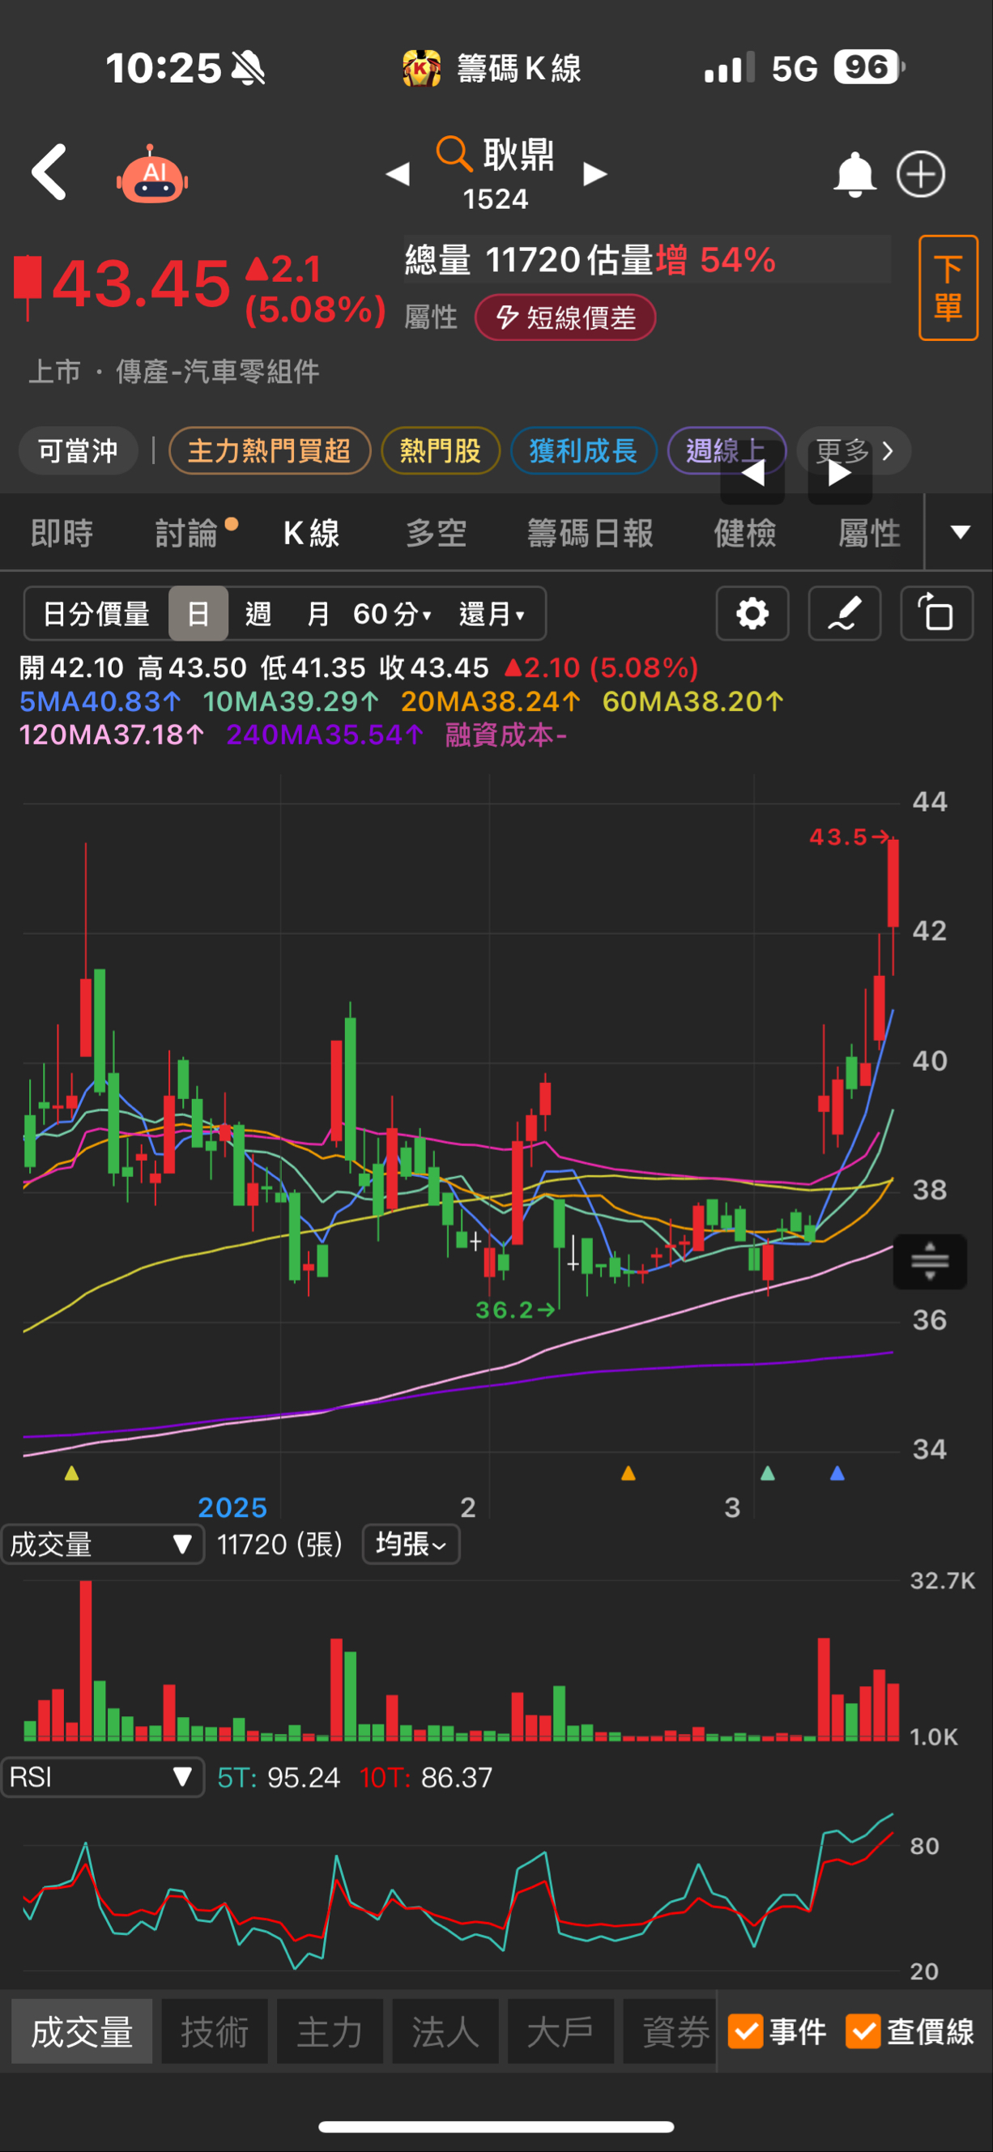This screenshot has height=2152, width=993.
Task: Tap the 短線價差 attribute badge
Action: click(565, 317)
